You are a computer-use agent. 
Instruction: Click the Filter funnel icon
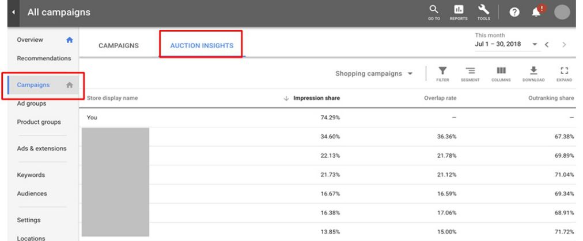click(442, 73)
